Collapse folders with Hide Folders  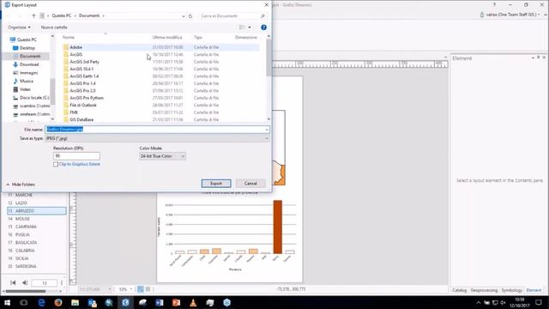[21, 185]
